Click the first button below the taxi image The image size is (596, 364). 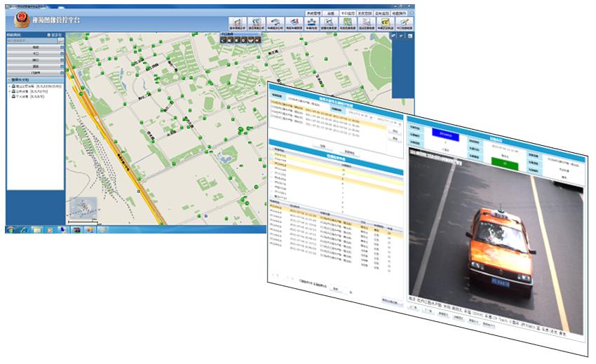click(x=414, y=307)
